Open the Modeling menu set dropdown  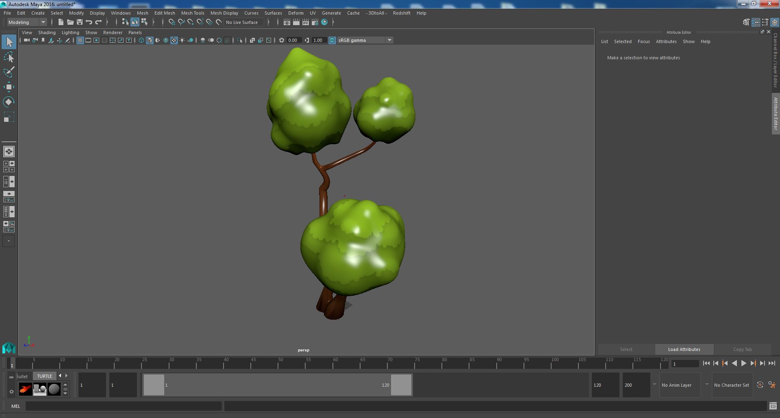(27, 22)
